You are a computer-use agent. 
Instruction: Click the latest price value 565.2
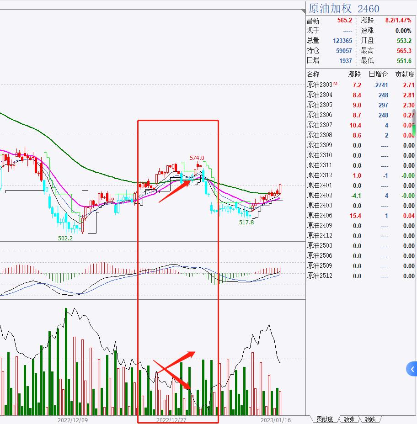[344, 20]
